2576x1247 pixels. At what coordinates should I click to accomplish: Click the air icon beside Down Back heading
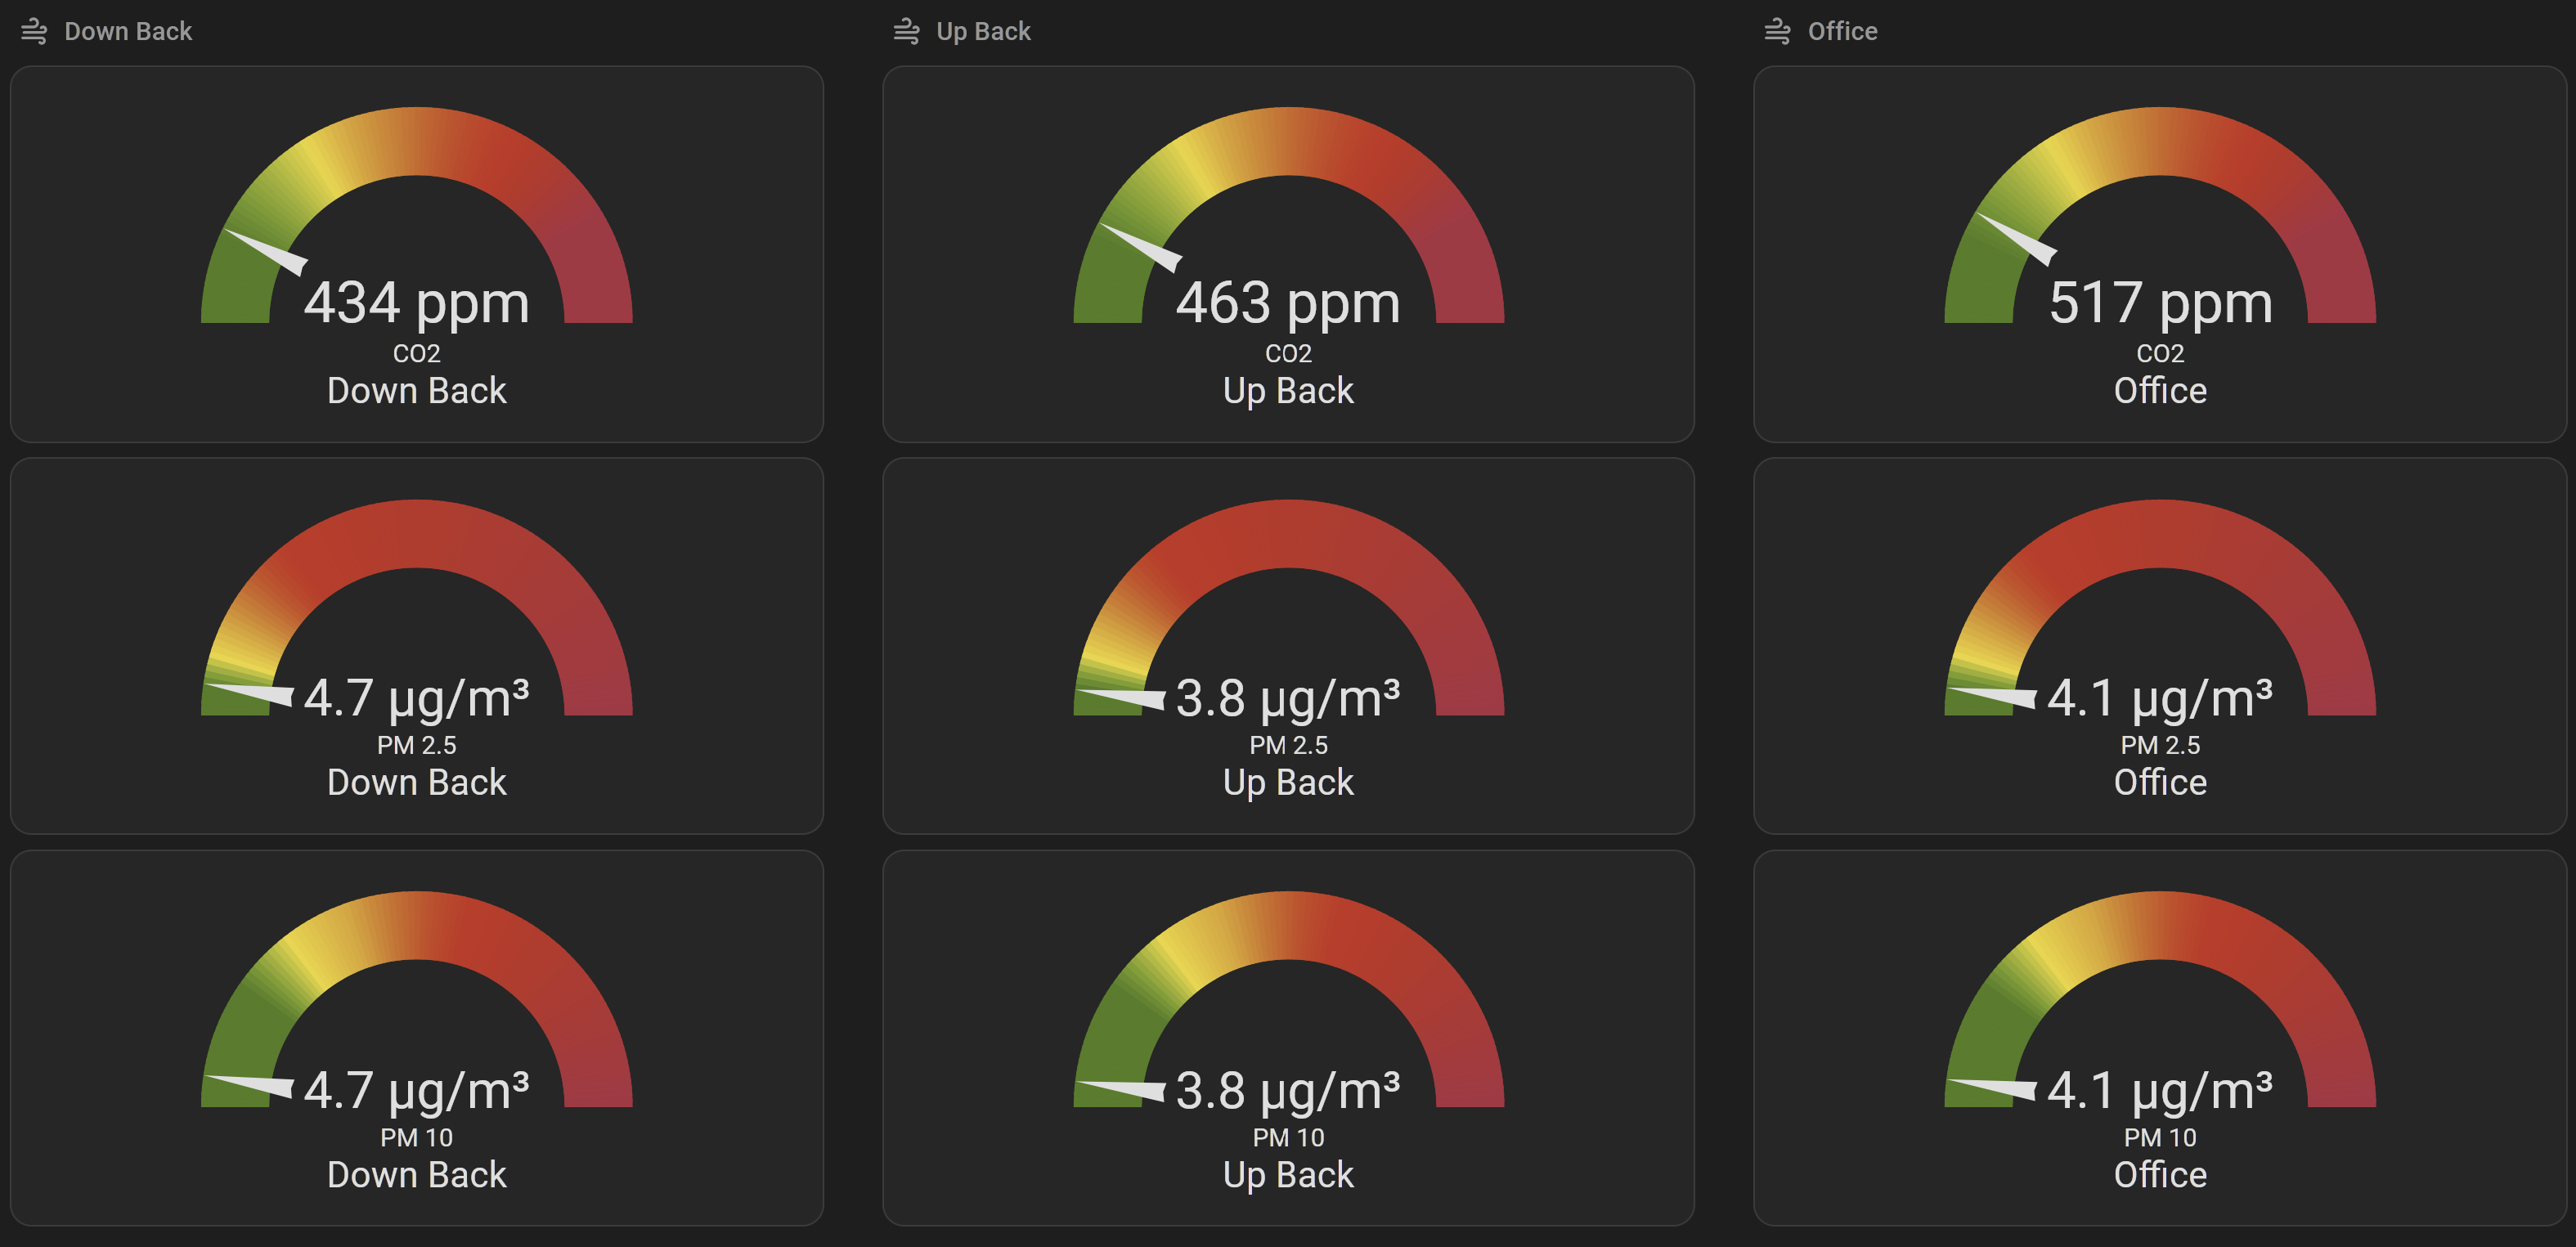[34, 31]
